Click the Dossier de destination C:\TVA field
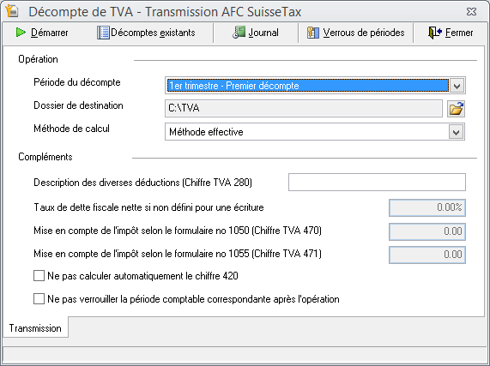The image size is (490, 366). tap(304, 108)
